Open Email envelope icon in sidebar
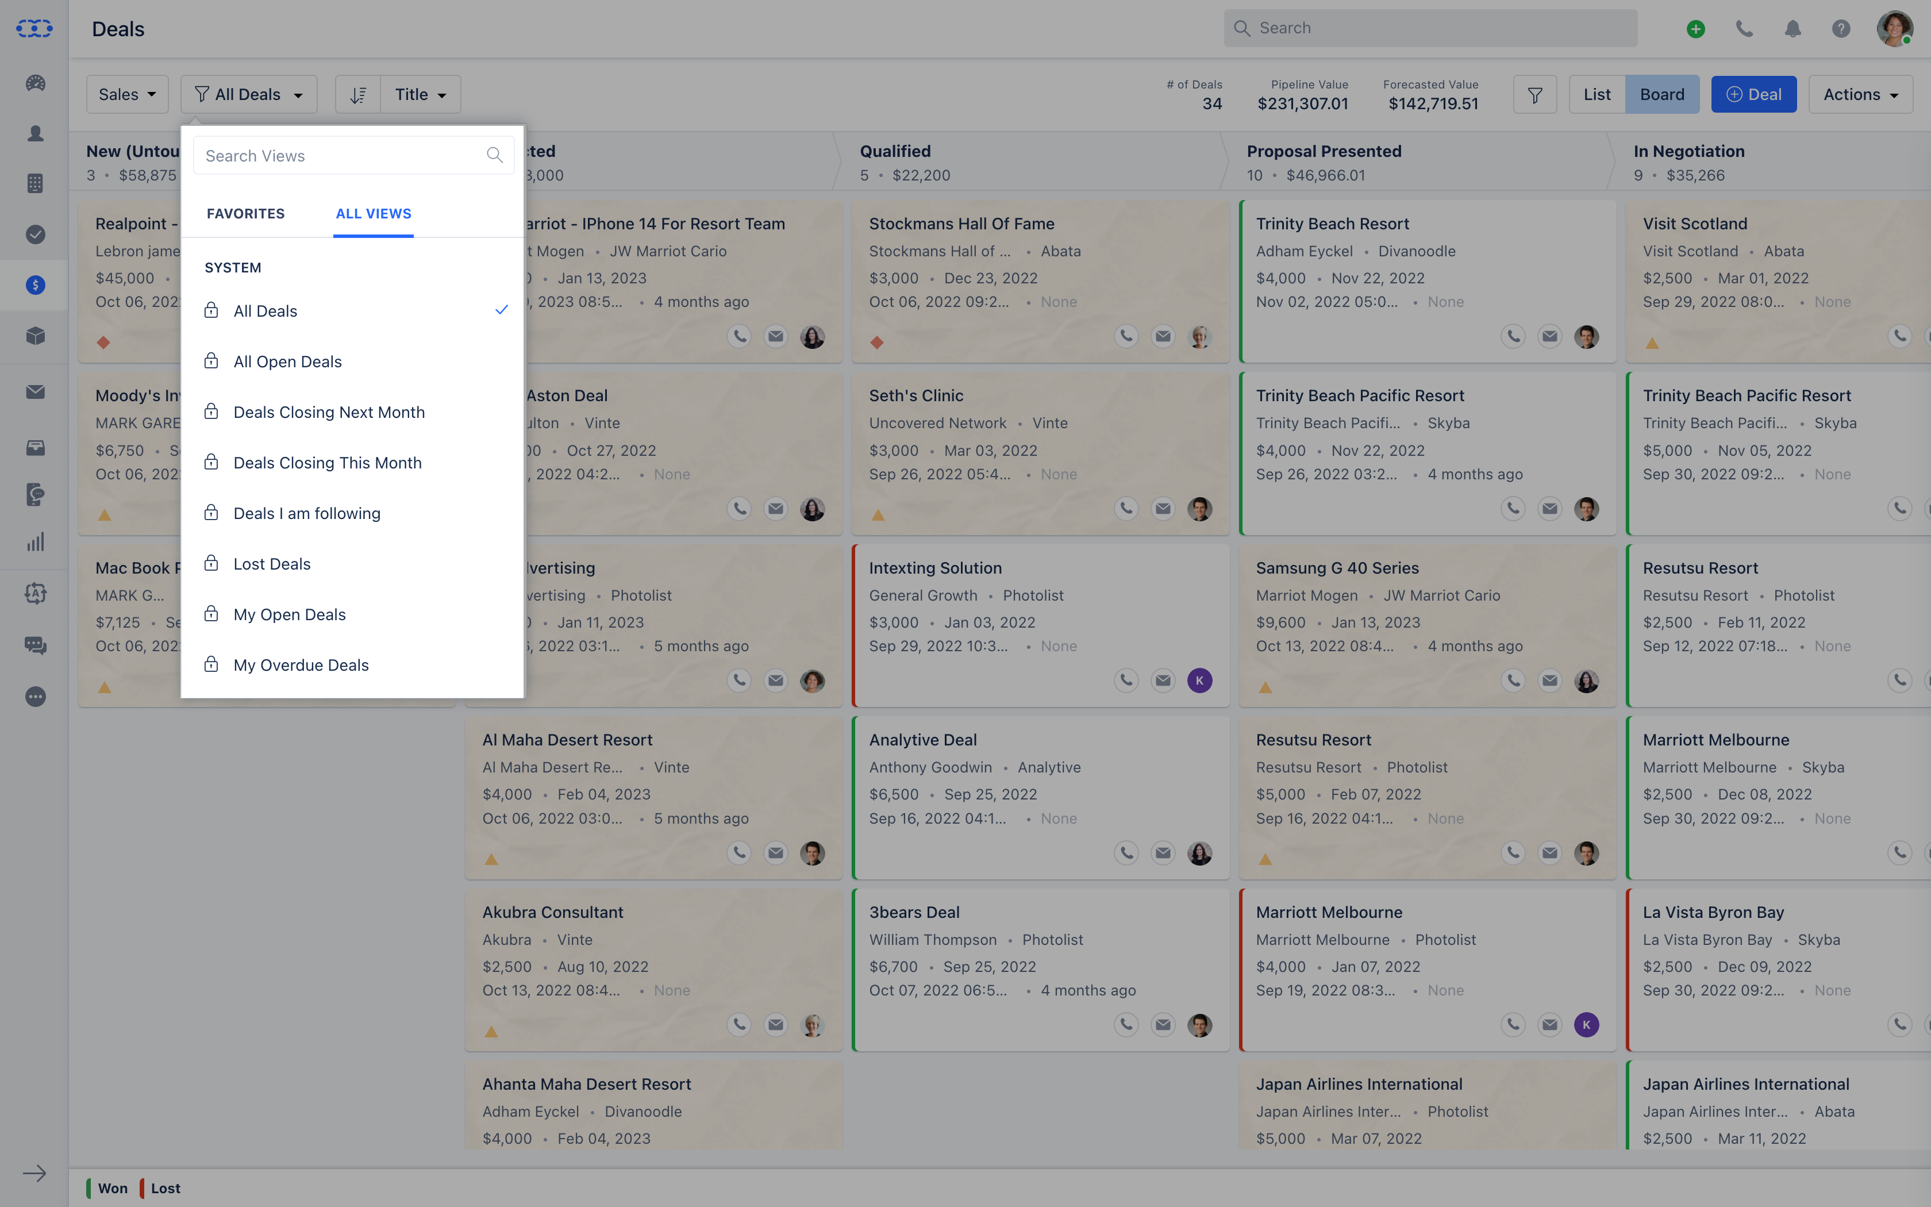 (35, 392)
